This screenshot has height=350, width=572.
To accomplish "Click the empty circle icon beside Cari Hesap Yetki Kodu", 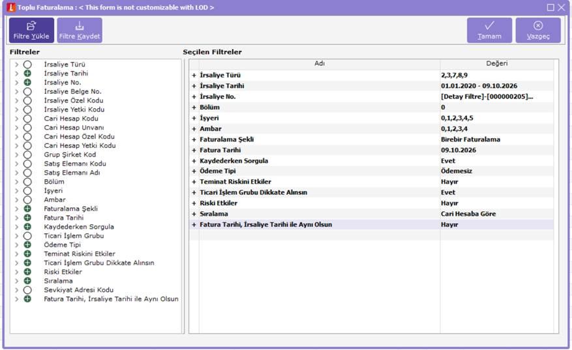I will point(27,145).
